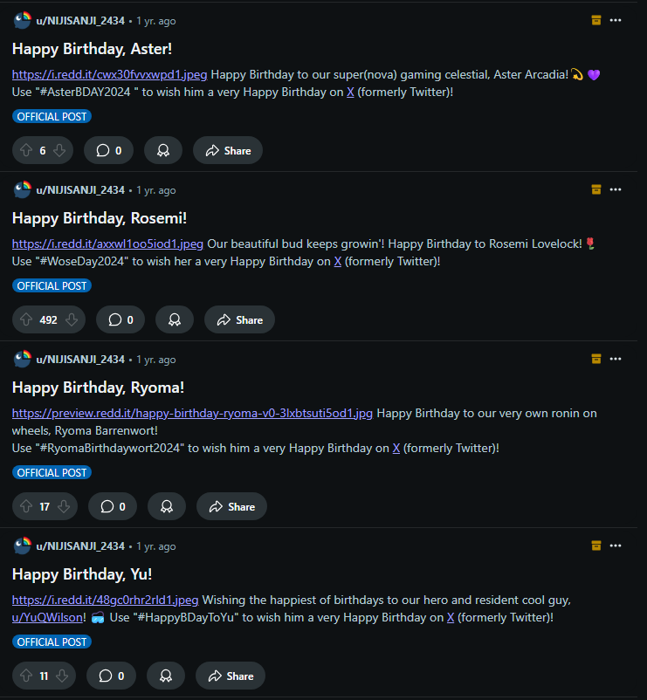Open overflow menu on the Ryoma post

click(616, 359)
